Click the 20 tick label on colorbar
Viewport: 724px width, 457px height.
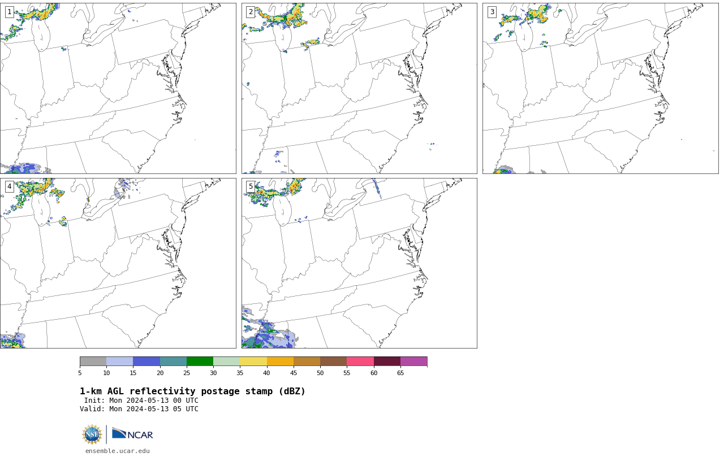point(160,373)
